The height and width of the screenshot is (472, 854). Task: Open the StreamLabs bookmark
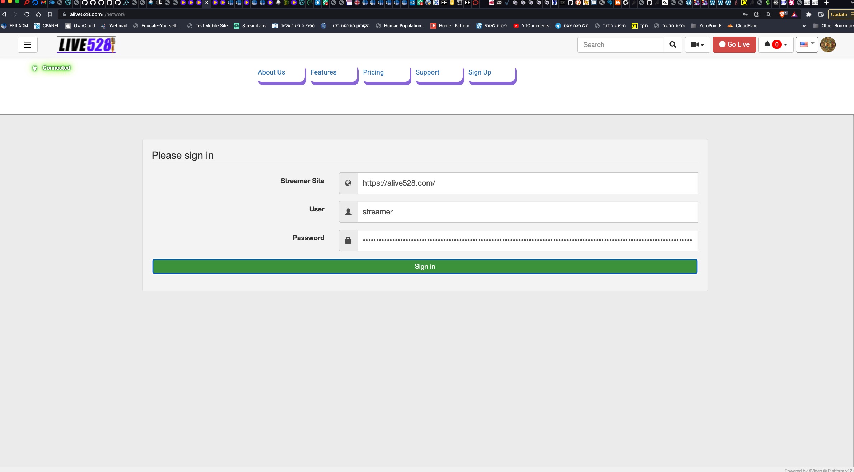click(x=250, y=26)
